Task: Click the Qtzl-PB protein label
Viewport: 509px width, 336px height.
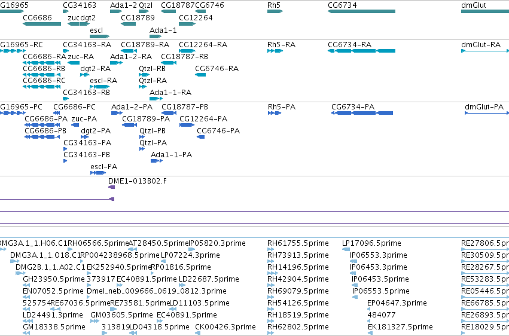Action: click(153, 131)
